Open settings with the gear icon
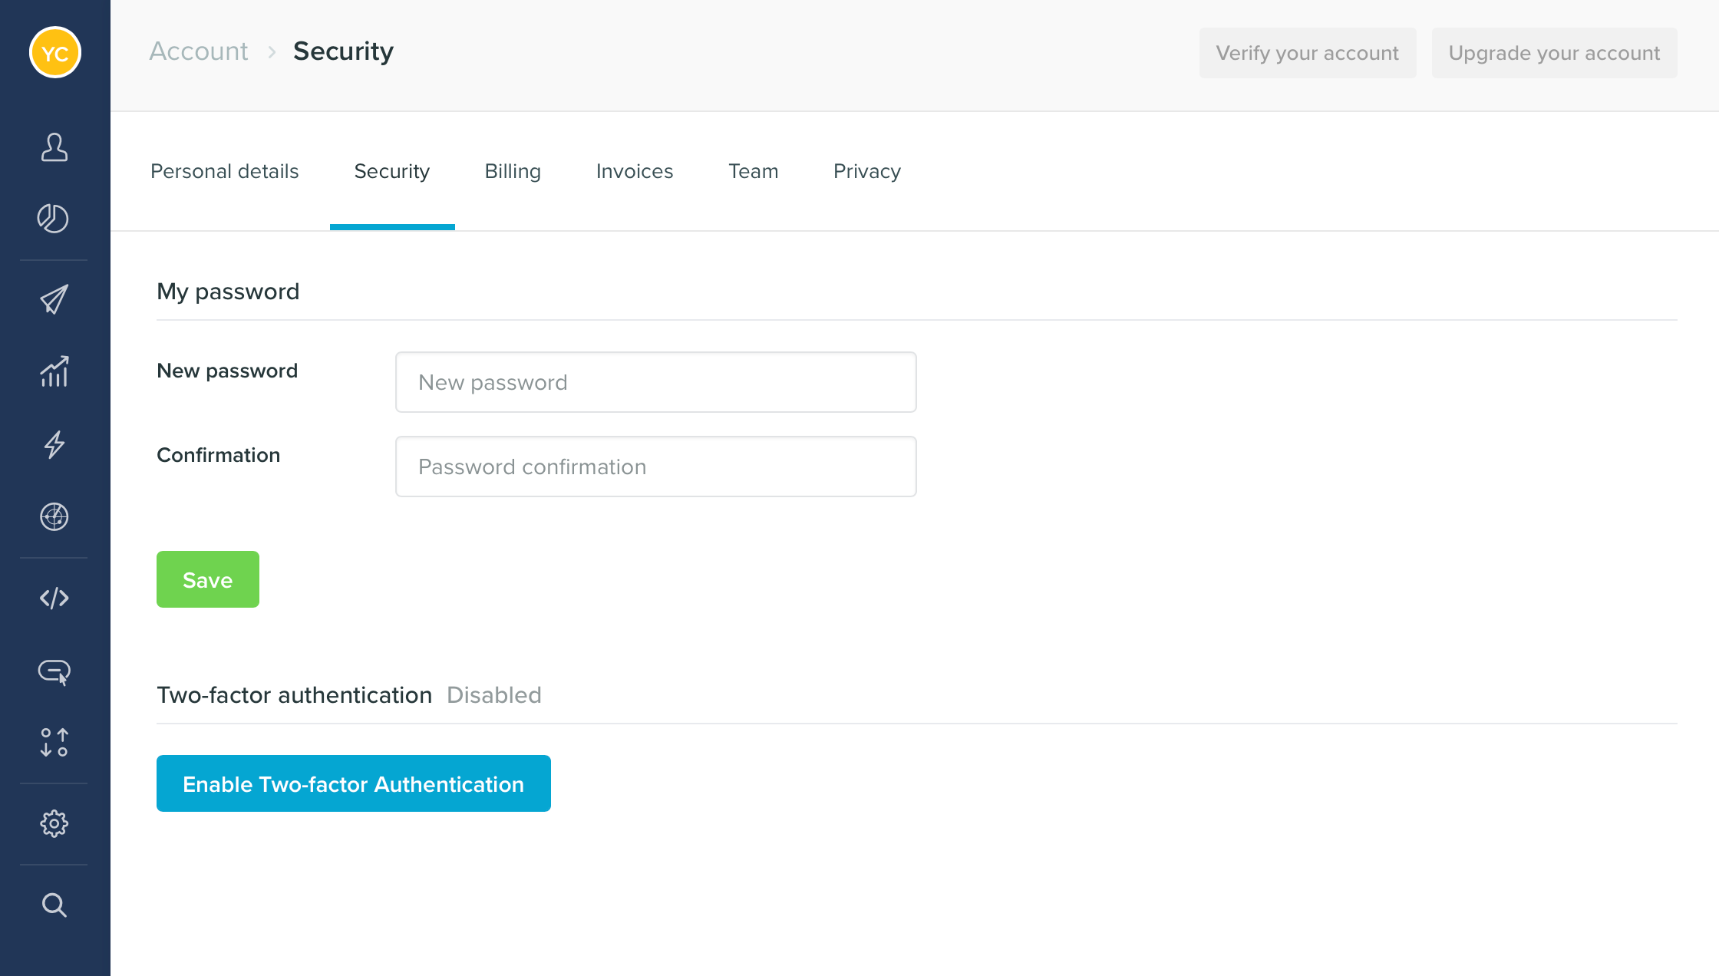Image resolution: width=1719 pixels, height=976 pixels. pyautogui.click(x=54, y=823)
